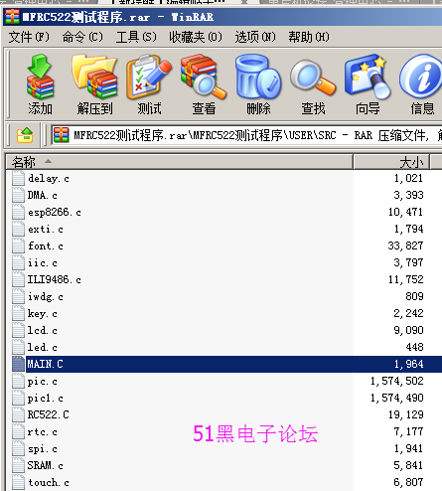The width and height of the screenshot is (442, 491).
Task: Click the file icon of MAIN.C
Action: (18, 364)
